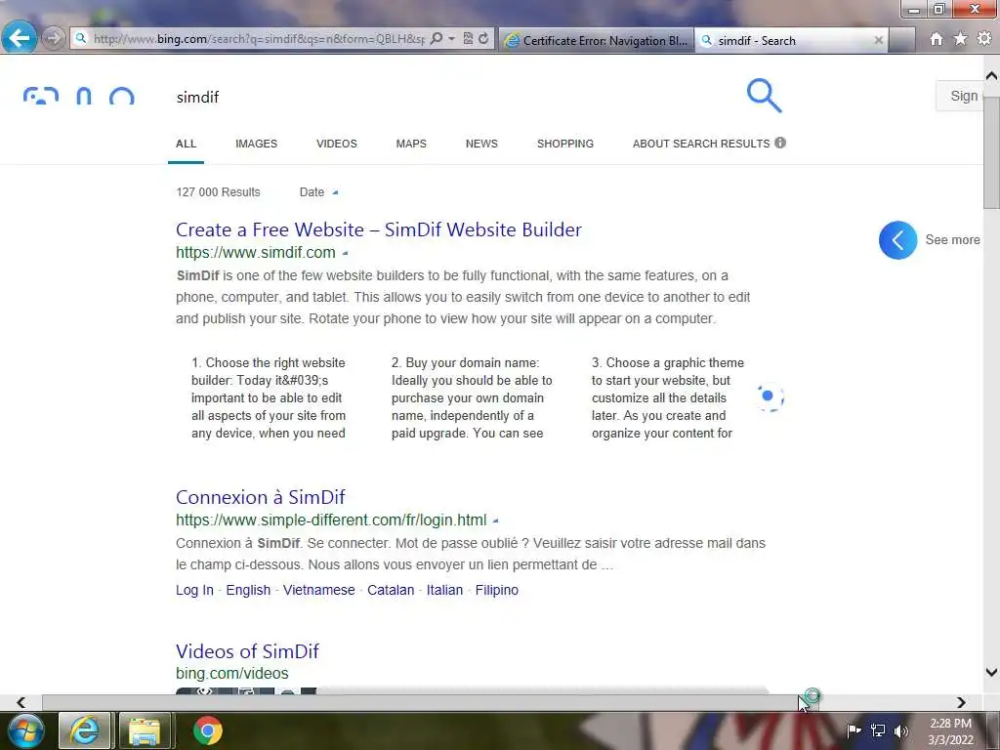The height and width of the screenshot is (750, 1000).
Task: Switch to VIDEOS results
Action: point(336,144)
